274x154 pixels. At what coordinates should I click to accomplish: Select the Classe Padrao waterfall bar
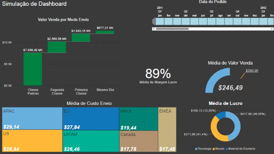(x=33, y=69)
